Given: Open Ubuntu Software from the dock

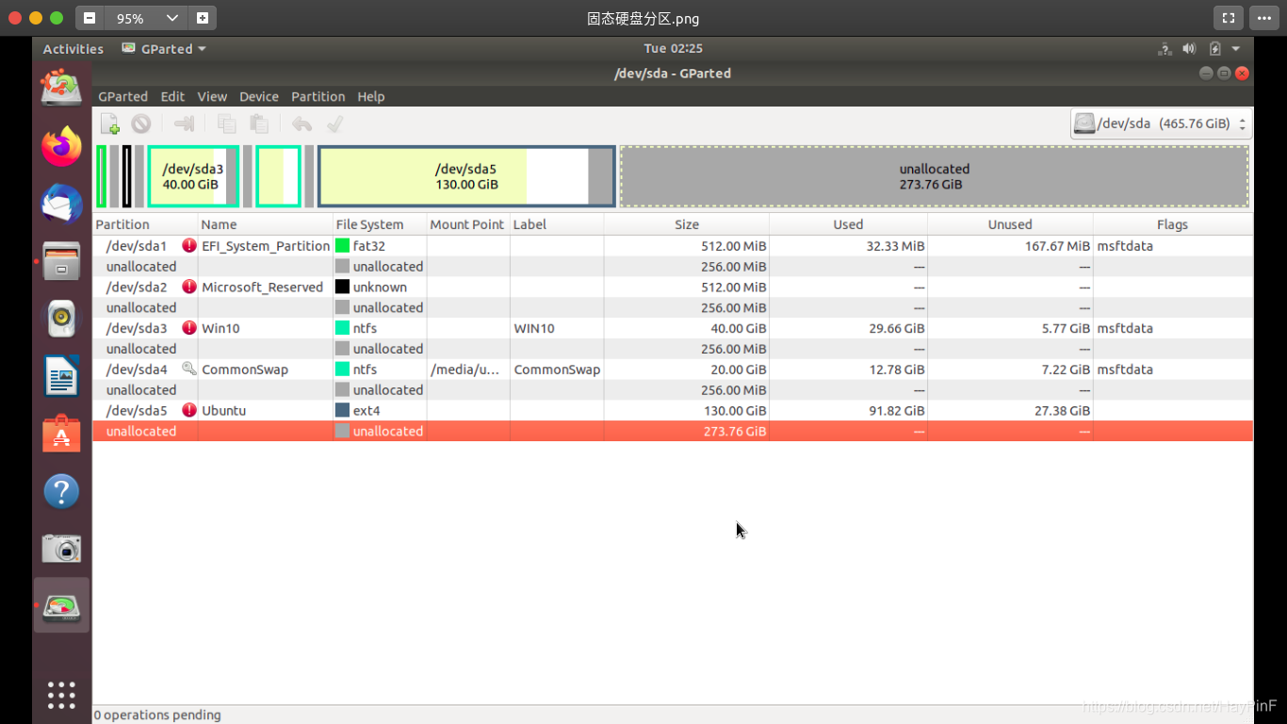Looking at the screenshot, I should [x=61, y=434].
